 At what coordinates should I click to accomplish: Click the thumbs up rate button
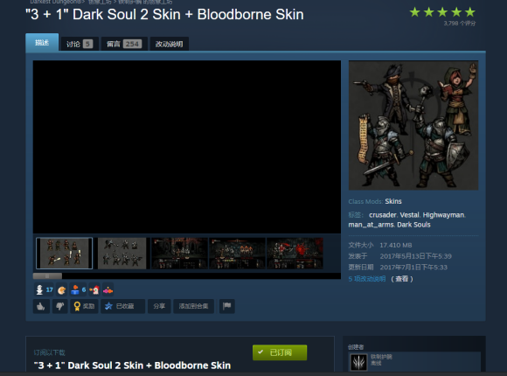tap(41, 306)
